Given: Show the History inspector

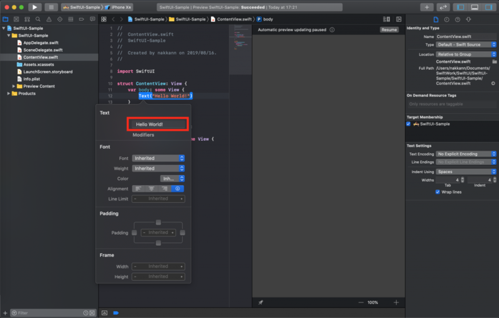Looking at the screenshot, I should click(447, 20).
